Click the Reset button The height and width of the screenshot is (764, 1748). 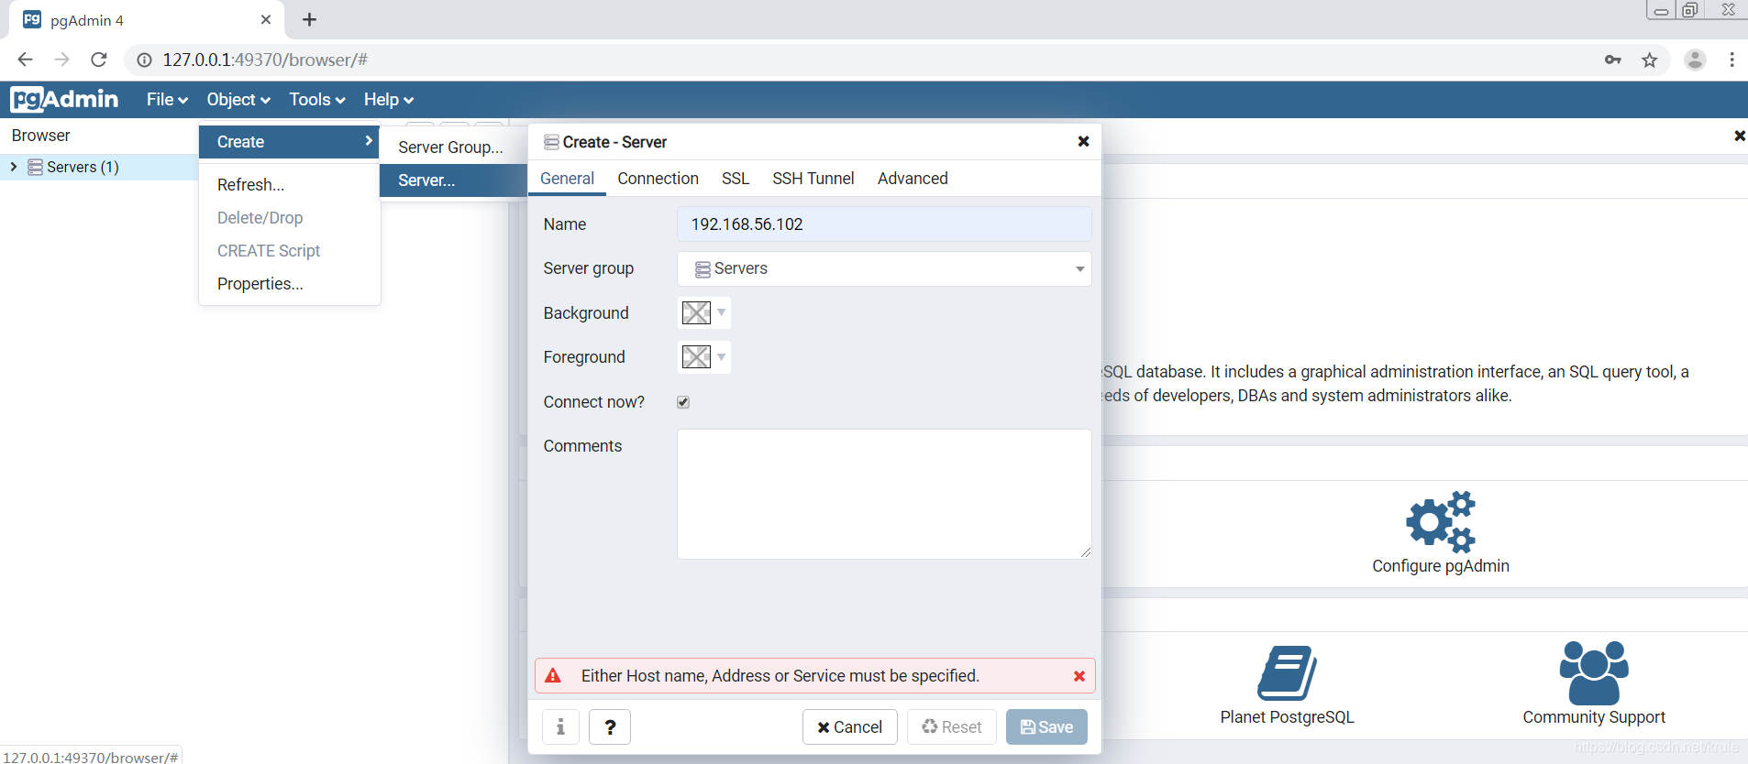point(951,726)
